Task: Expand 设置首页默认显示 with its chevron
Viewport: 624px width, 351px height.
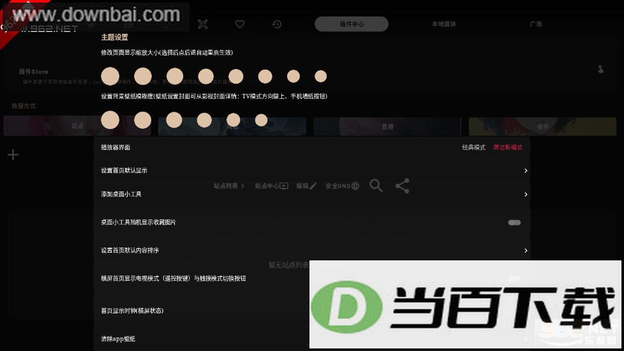Action: click(x=526, y=171)
